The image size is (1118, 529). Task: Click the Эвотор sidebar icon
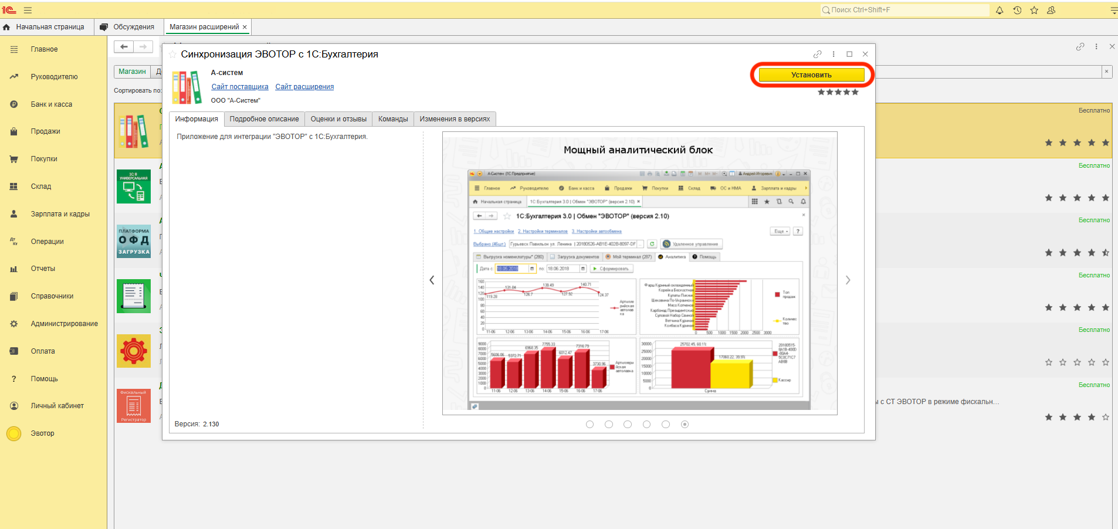(13, 433)
